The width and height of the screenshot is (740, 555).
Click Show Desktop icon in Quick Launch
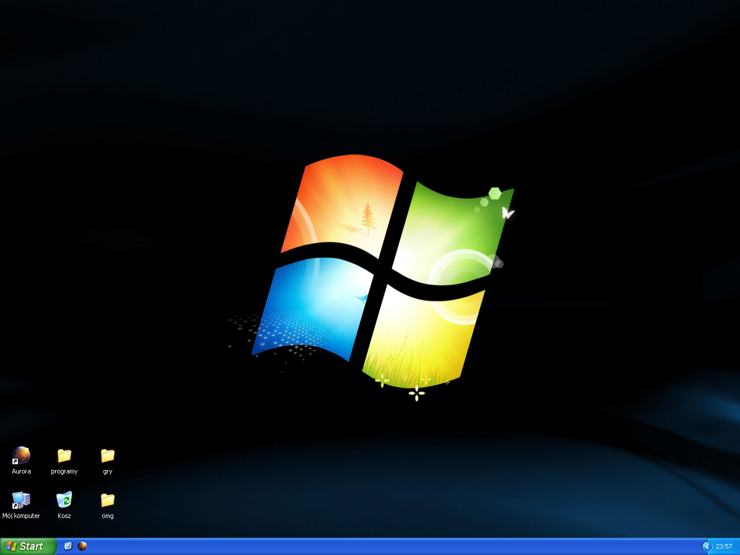pyautogui.click(x=68, y=546)
